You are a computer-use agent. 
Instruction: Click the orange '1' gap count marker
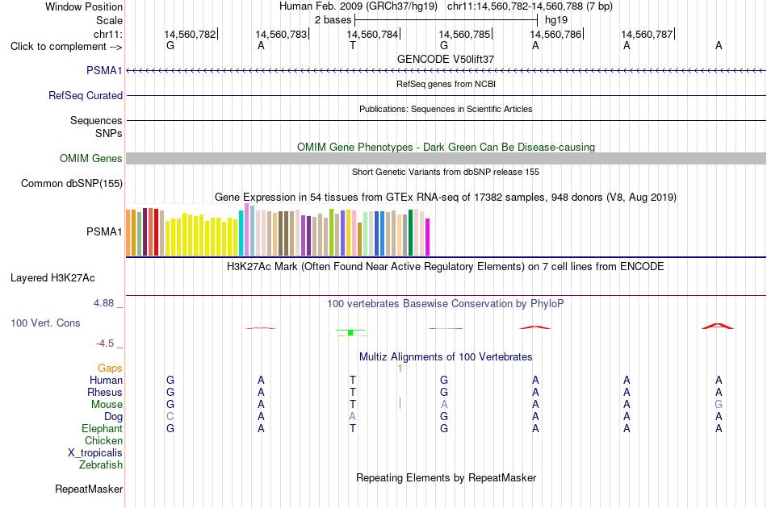(400, 369)
